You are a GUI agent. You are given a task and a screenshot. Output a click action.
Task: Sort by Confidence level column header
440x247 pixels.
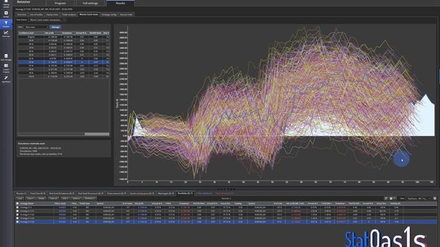click(31, 33)
